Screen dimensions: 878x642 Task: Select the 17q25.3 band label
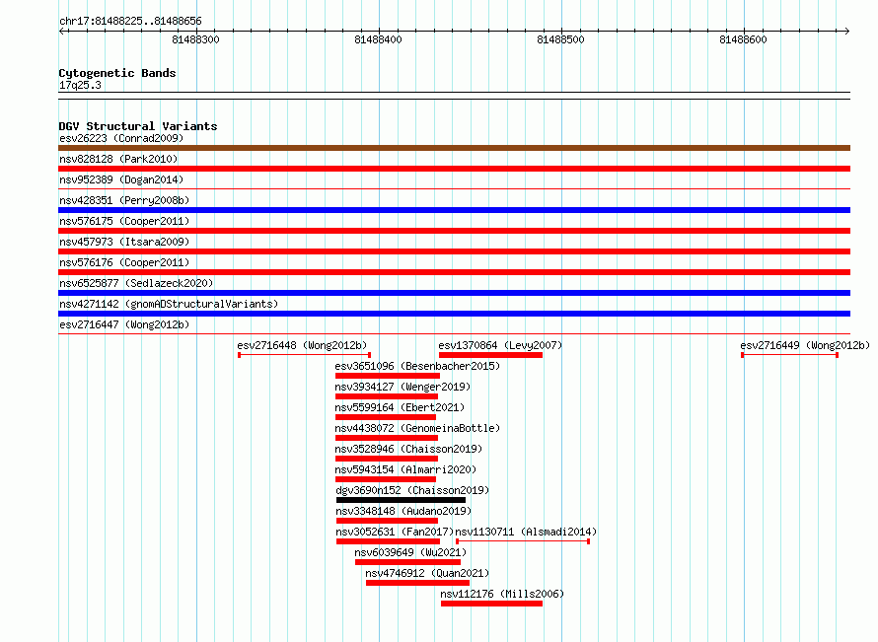(80, 85)
